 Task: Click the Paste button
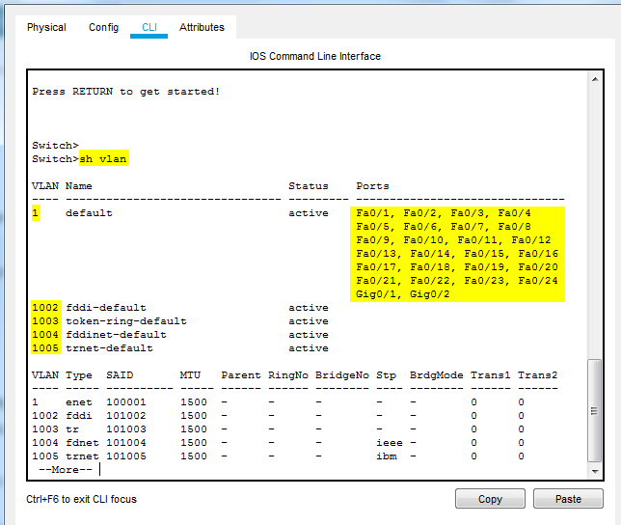568,499
